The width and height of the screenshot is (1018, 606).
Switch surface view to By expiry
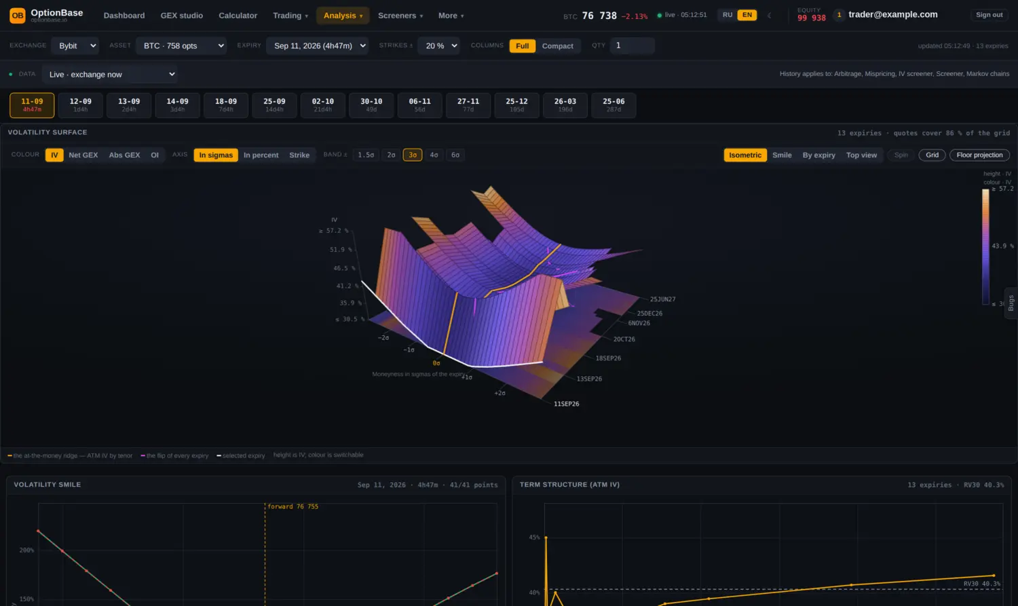(x=819, y=155)
